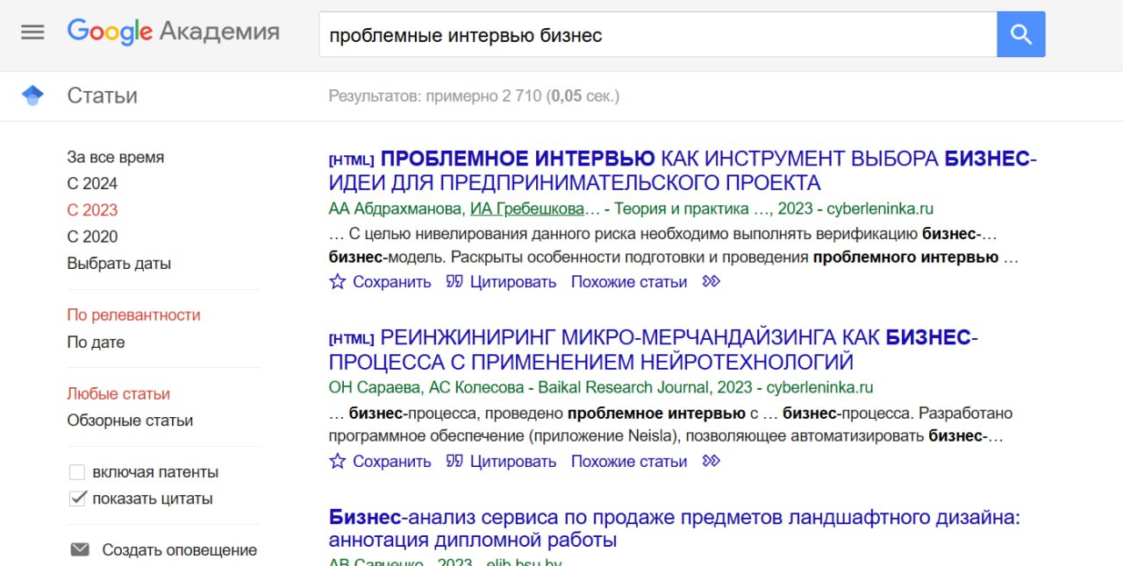Expand more options for first result
This screenshot has height=566, width=1123.
pos(712,282)
